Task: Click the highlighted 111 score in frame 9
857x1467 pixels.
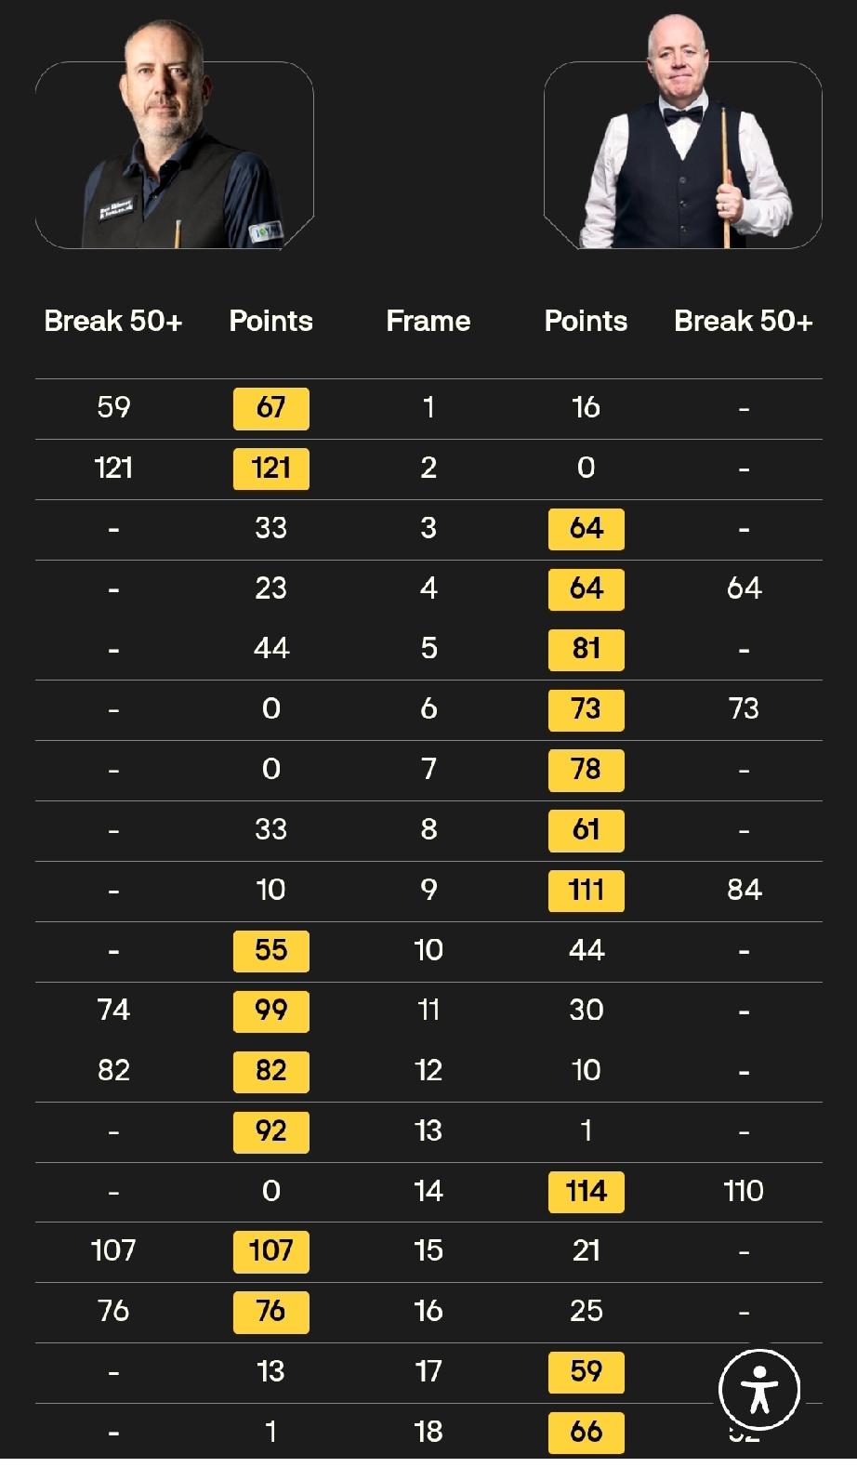Action: pos(586,891)
